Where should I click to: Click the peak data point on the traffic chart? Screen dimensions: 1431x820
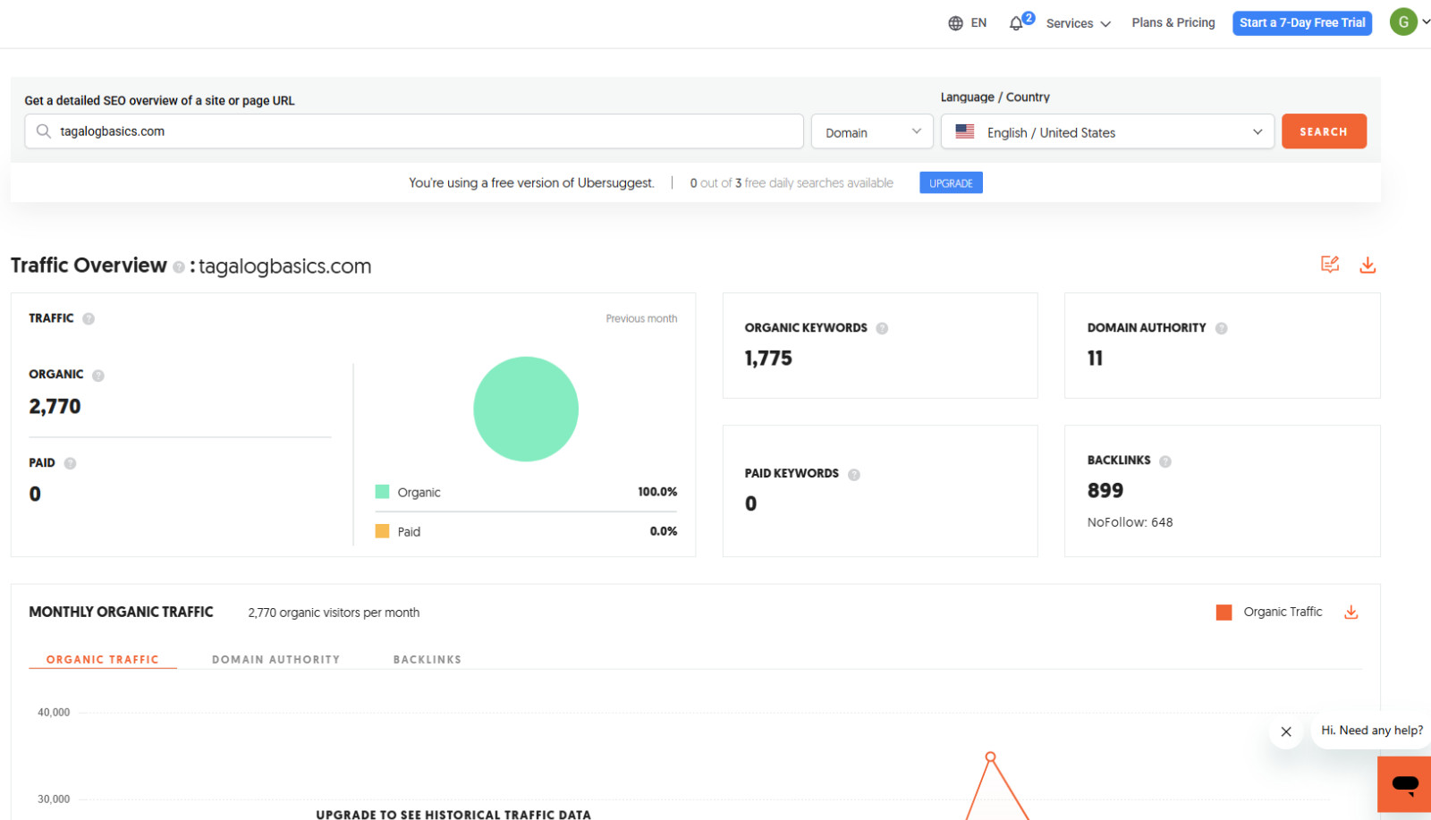[990, 757]
